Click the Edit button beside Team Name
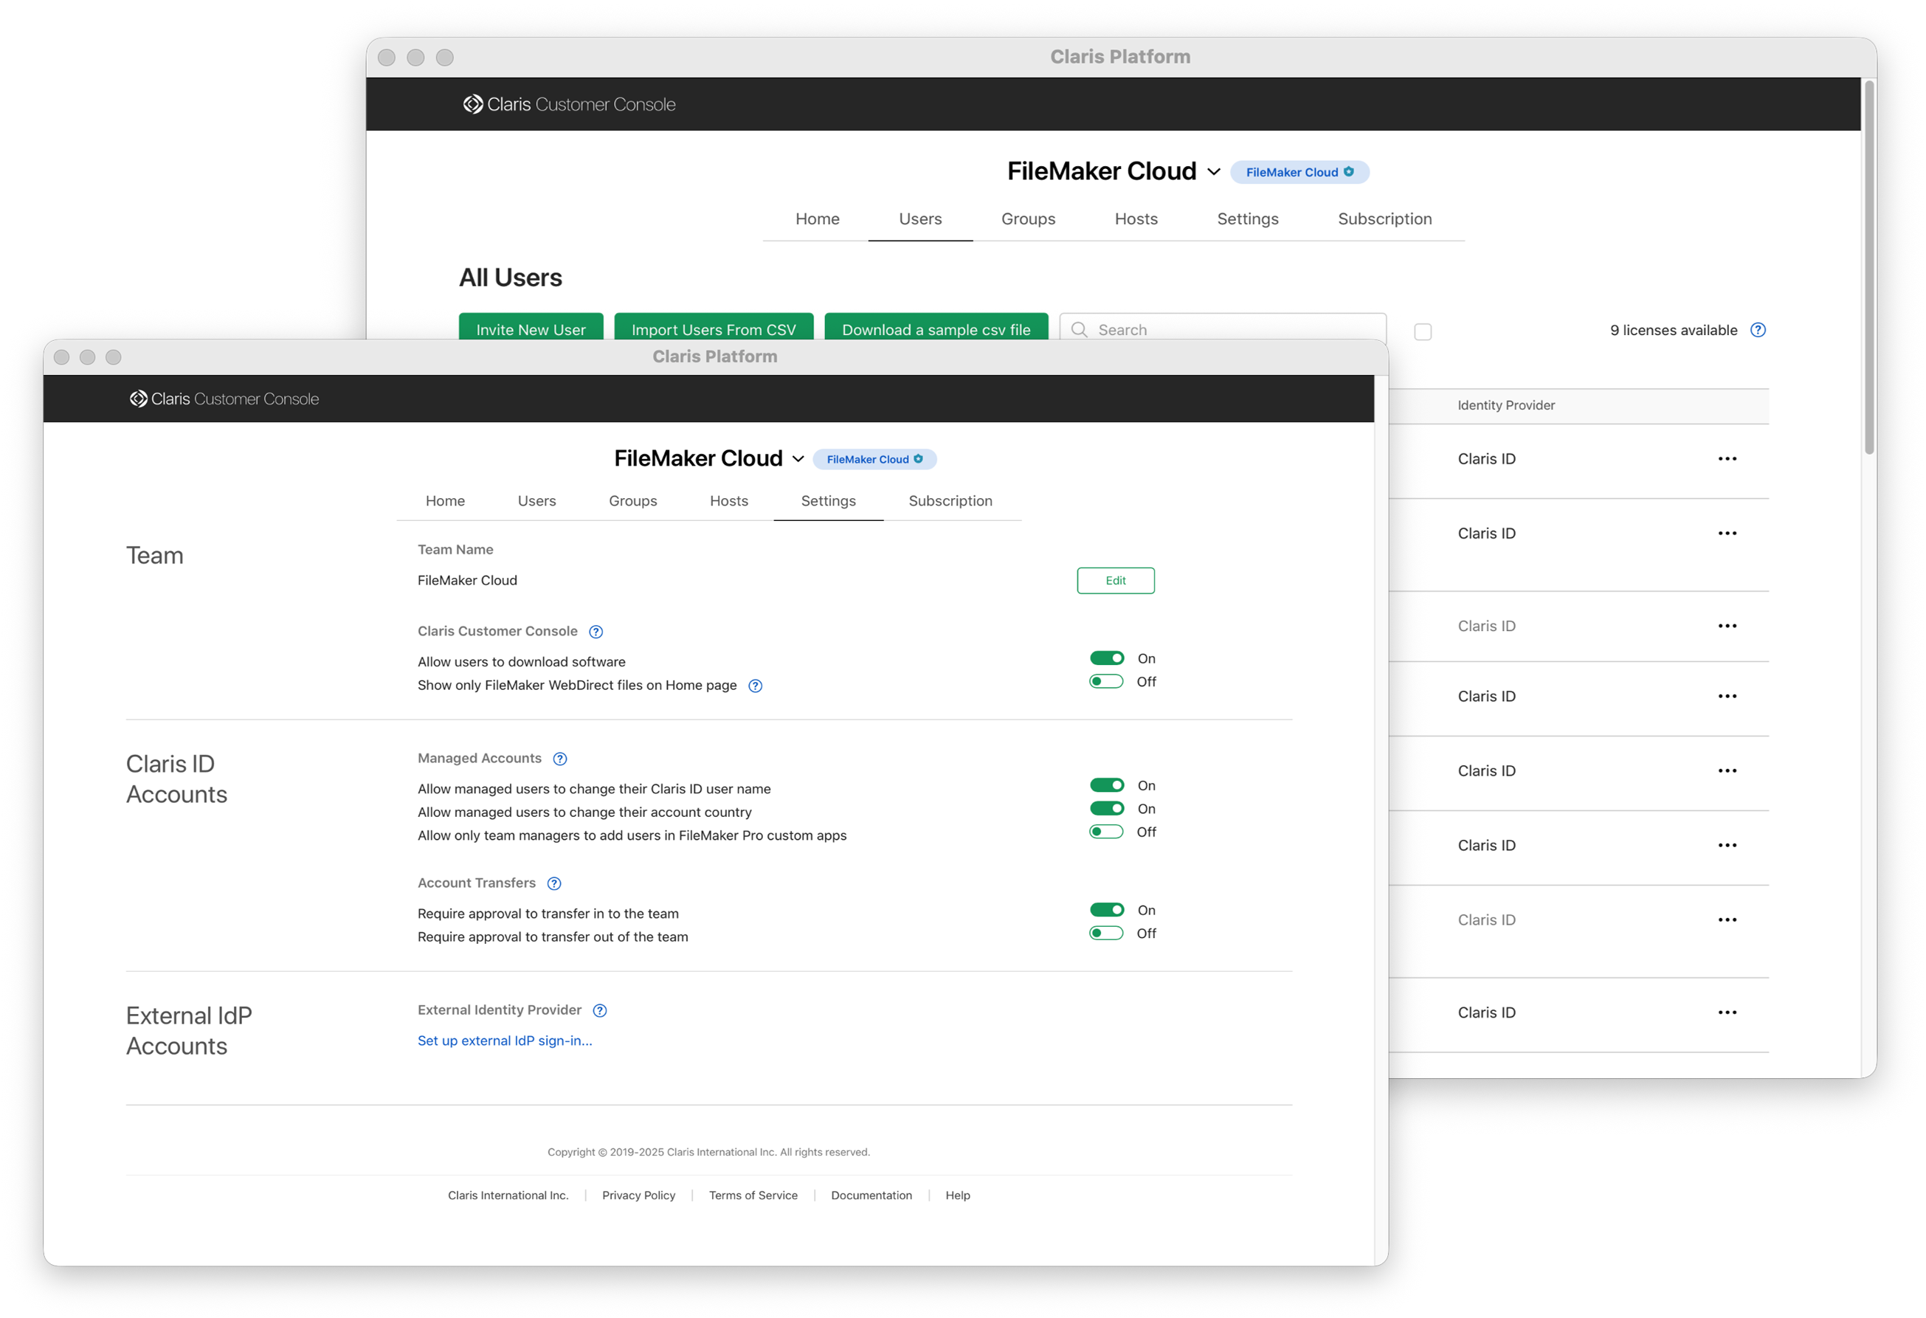This screenshot has height=1318, width=1926. click(1115, 581)
